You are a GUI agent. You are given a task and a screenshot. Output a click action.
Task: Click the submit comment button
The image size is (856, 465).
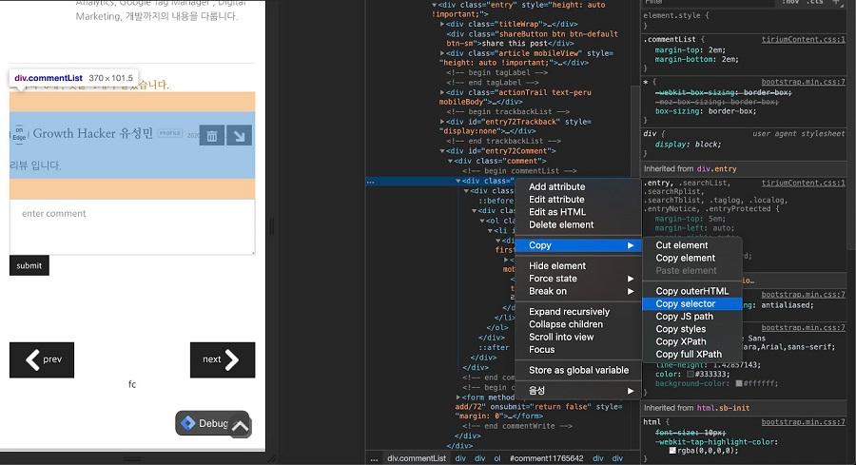tap(29, 265)
